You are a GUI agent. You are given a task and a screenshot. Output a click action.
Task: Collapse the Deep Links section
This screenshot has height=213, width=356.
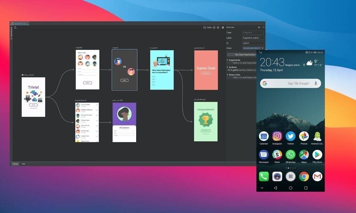click(228, 75)
